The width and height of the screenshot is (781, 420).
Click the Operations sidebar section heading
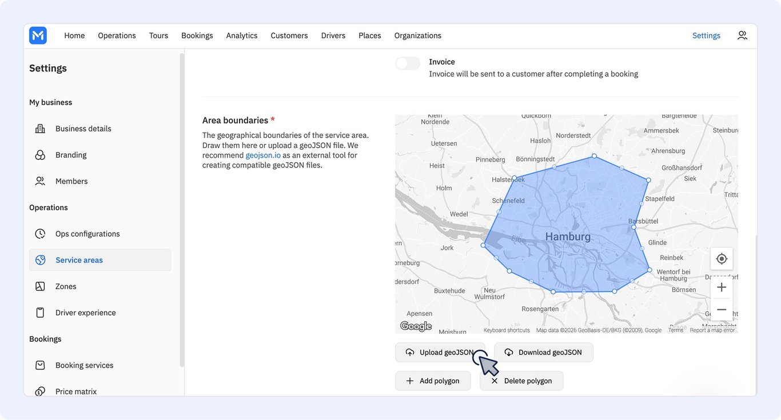click(49, 207)
